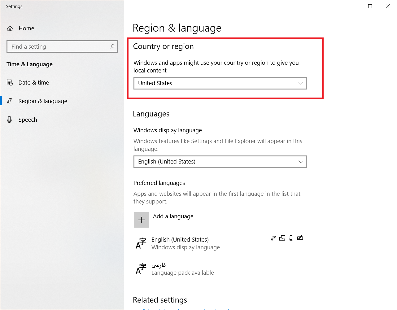Click the Country or region heading
This screenshot has height=310, width=397.
[x=163, y=46]
